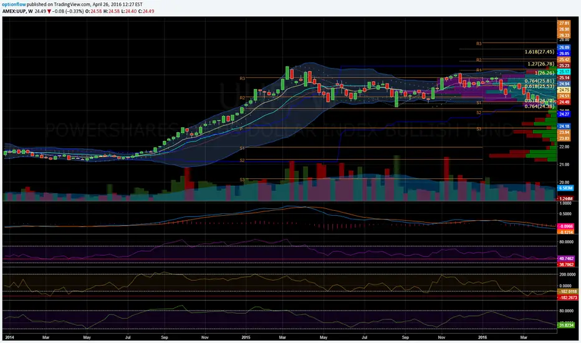
Task: Click the 2014 time axis label
Action: (x=9, y=337)
